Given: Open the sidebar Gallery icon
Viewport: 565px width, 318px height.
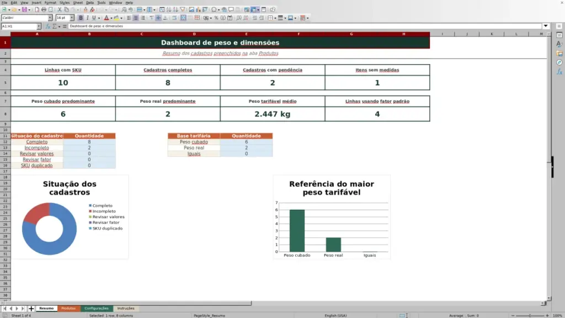Looking at the screenshot, I should pyautogui.click(x=559, y=54).
